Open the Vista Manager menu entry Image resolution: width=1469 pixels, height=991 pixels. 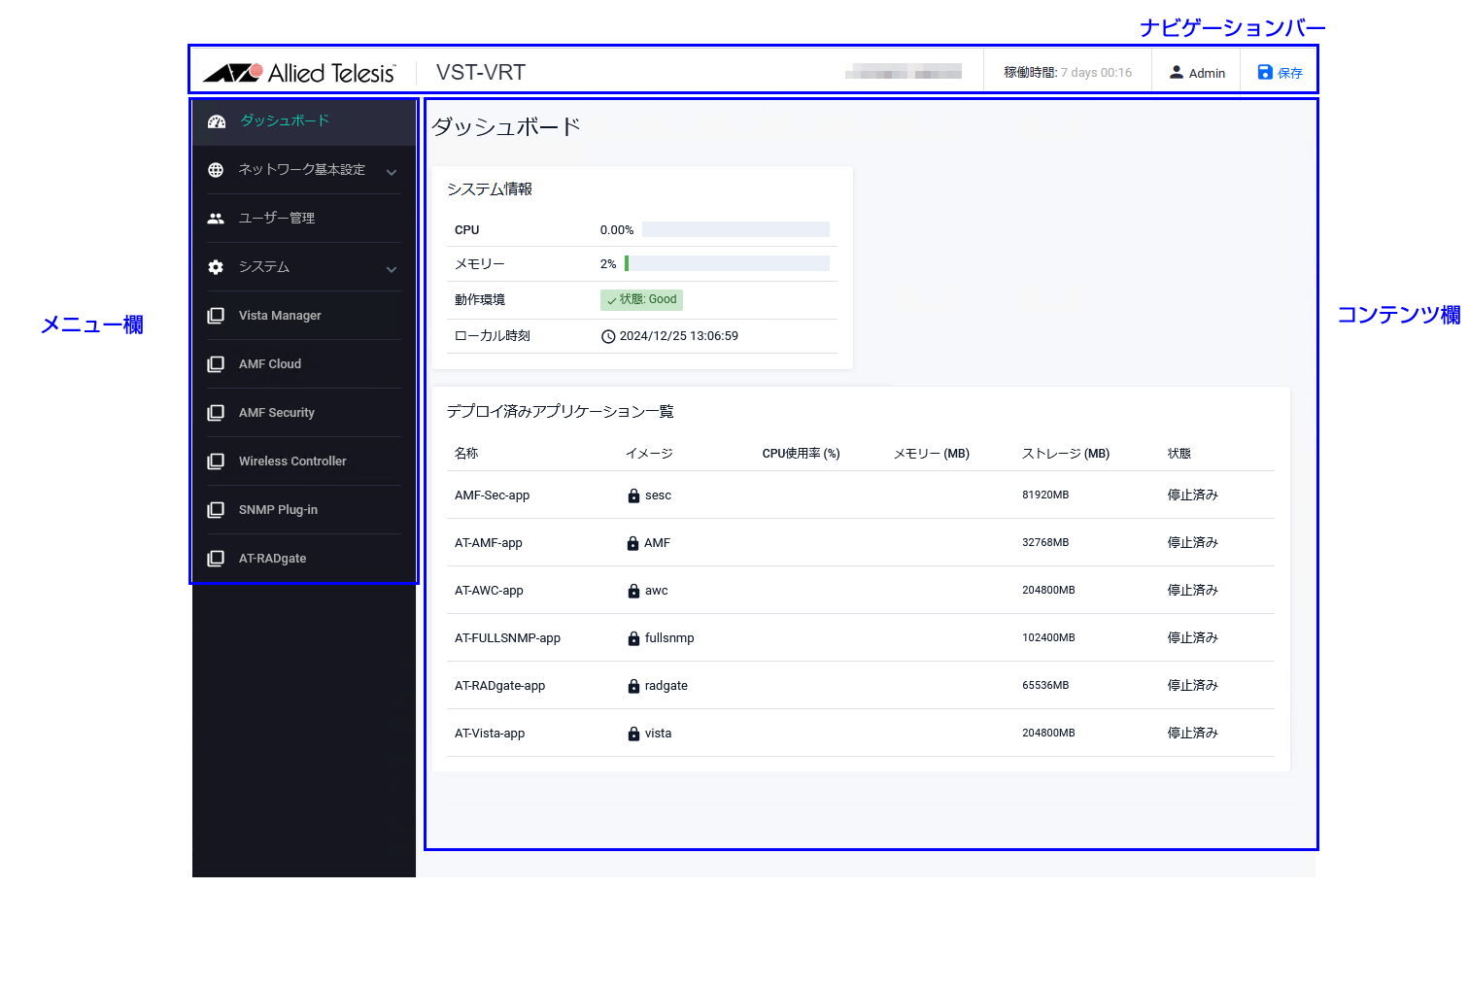point(304,316)
